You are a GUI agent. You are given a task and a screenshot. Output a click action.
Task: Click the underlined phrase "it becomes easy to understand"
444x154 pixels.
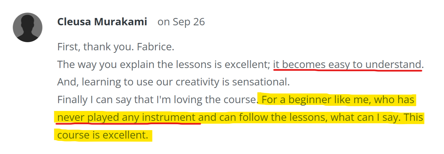[347, 65]
